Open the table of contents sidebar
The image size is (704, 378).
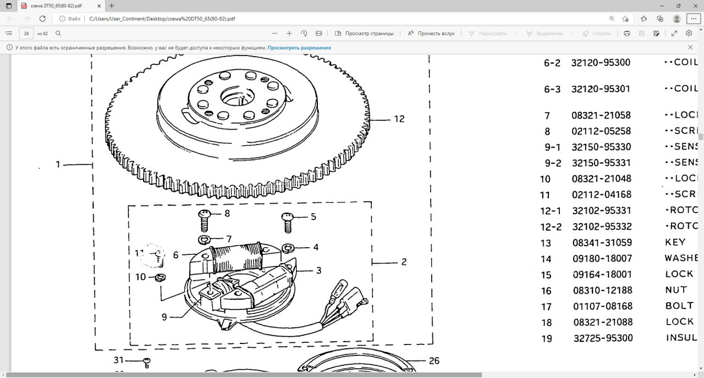(x=9, y=34)
